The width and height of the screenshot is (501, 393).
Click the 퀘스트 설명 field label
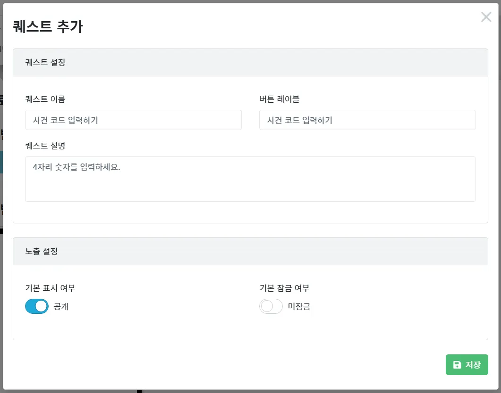pos(45,146)
